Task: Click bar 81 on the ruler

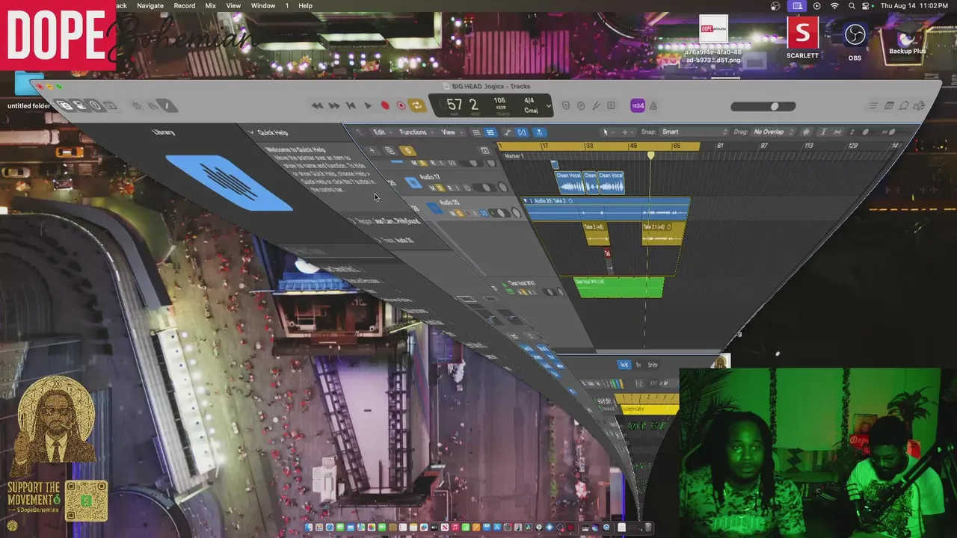Action: coord(720,146)
